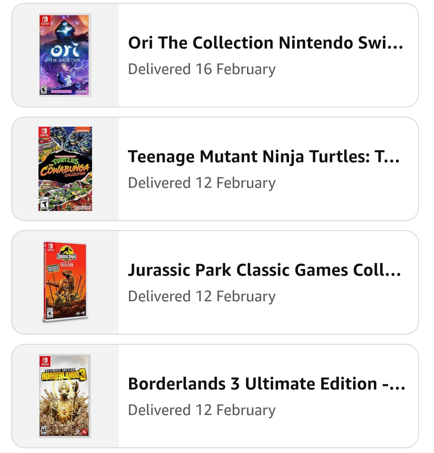Open the Ori The Collection order title
This screenshot has height=453, width=434.
pos(265,43)
